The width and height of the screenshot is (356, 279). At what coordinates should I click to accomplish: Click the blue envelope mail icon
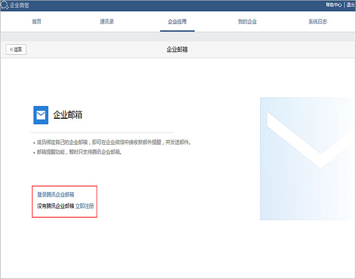coord(41,115)
